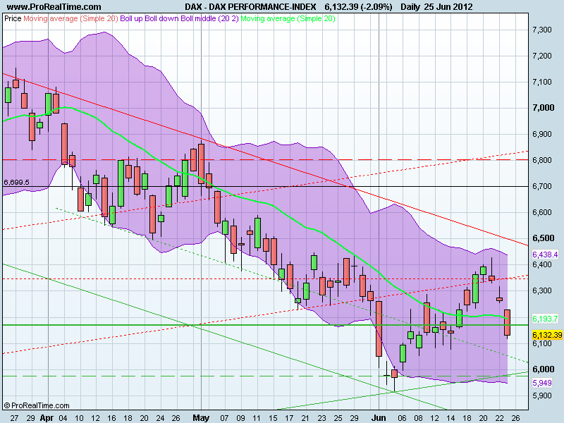Click the 6,500 price axis label
This screenshot has height=423, width=564.
(x=543, y=238)
